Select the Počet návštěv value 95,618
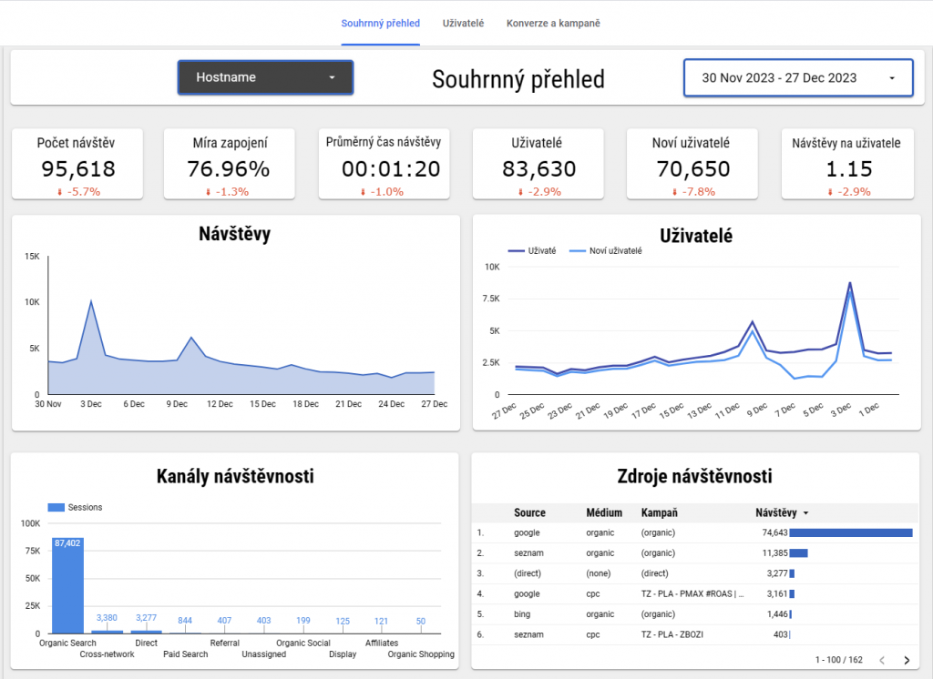The image size is (933, 679). tap(78, 169)
